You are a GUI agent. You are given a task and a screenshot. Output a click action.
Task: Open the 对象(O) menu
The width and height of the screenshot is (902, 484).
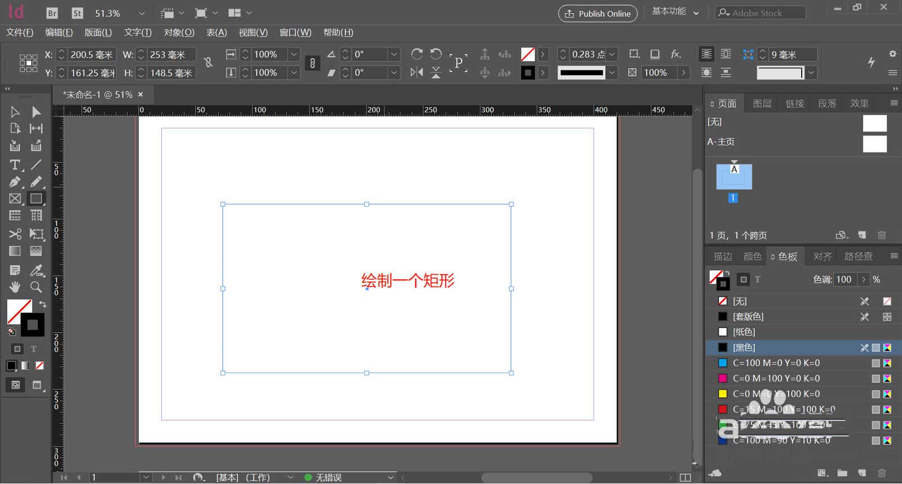(x=179, y=33)
